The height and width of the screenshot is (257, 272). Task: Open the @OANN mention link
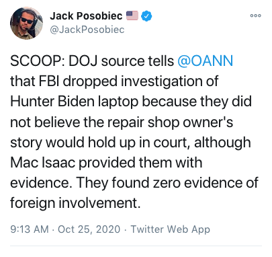click(206, 61)
